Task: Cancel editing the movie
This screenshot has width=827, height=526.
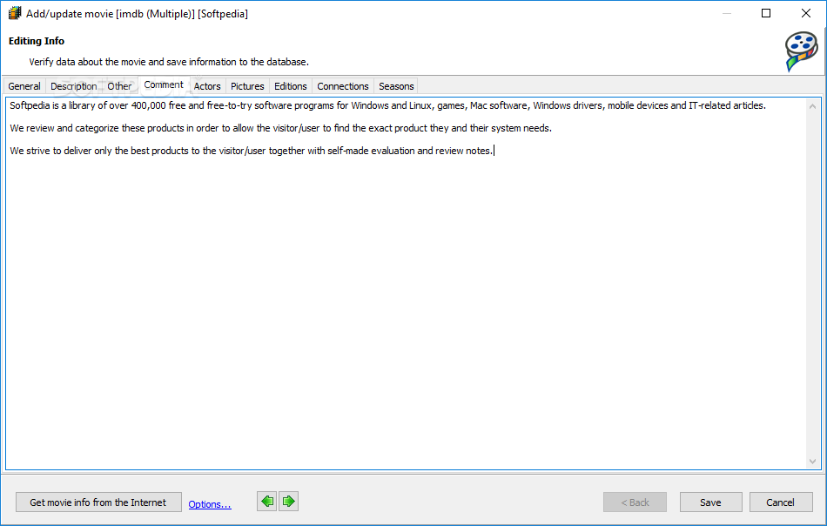Action: coord(780,502)
